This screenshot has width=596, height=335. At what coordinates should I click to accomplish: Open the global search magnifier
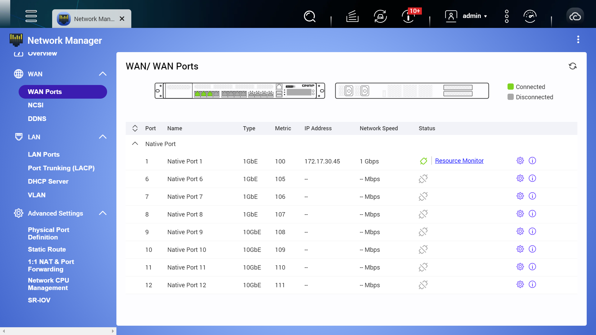click(x=309, y=16)
